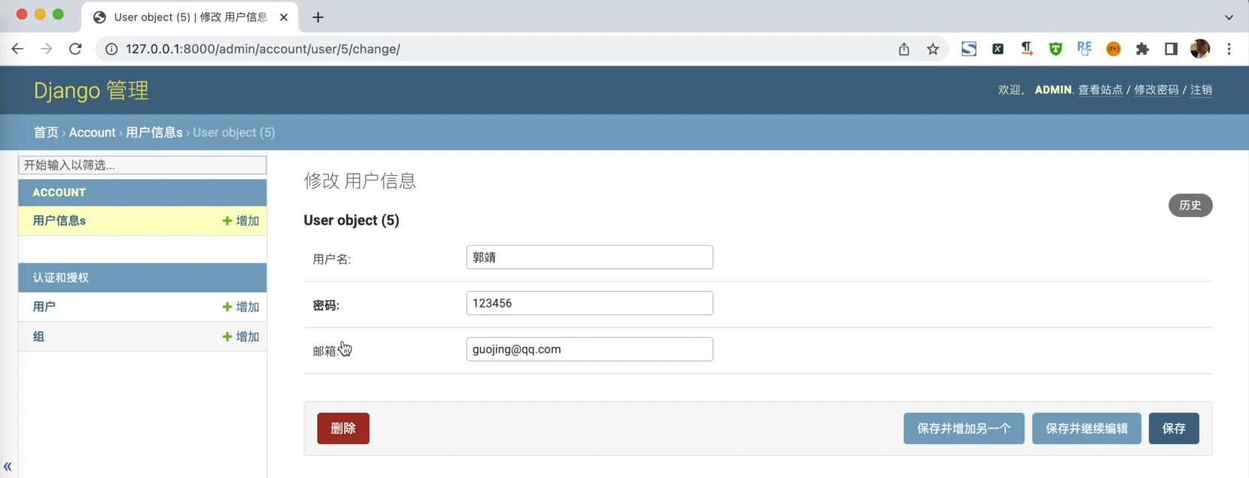Focus the sidebar filter input

pyautogui.click(x=142, y=165)
